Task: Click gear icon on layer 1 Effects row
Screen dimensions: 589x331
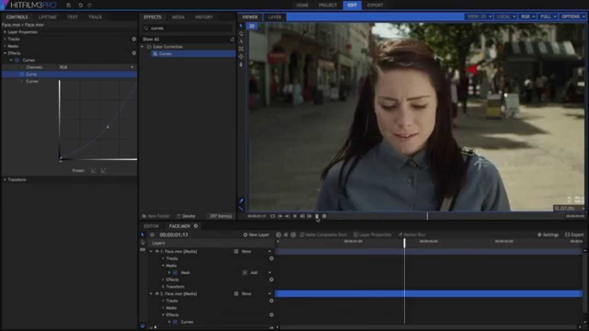Action: (x=271, y=280)
